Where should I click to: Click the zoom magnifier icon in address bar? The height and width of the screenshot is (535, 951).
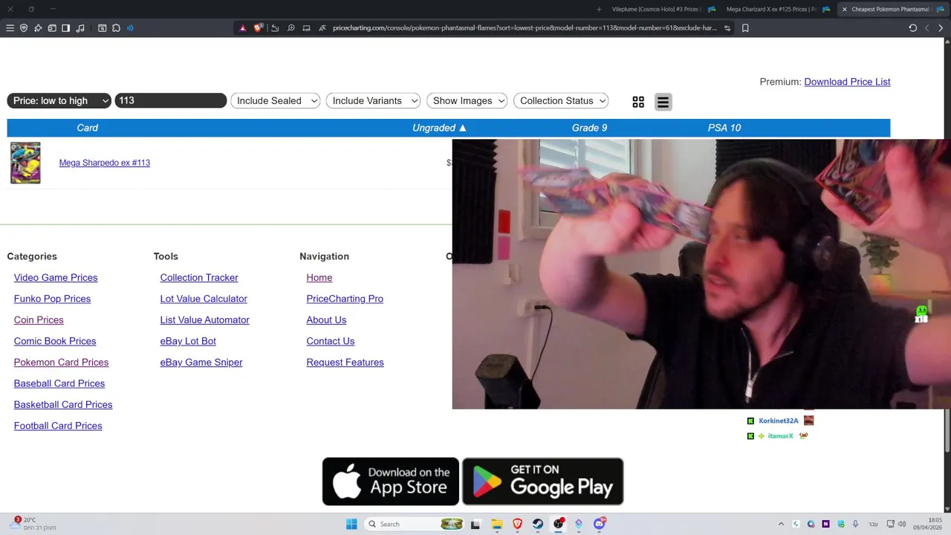click(291, 28)
